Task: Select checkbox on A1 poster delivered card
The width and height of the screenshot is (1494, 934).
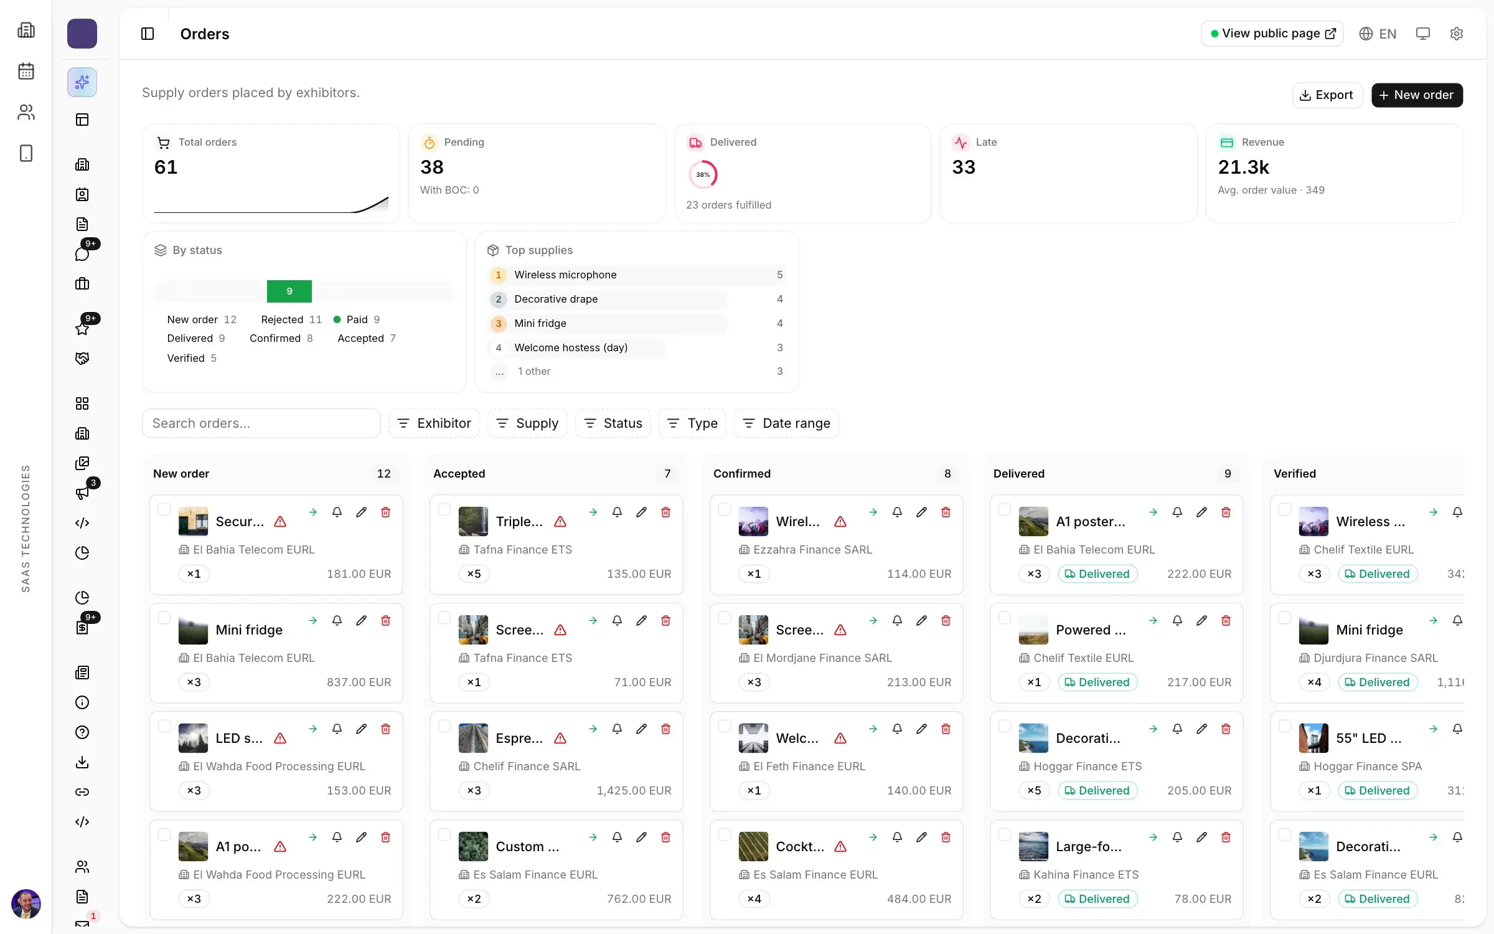Action: click(x=1005, y=509)
